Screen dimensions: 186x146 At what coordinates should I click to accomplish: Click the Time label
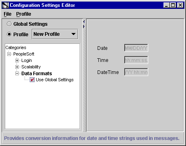point(103,60)
